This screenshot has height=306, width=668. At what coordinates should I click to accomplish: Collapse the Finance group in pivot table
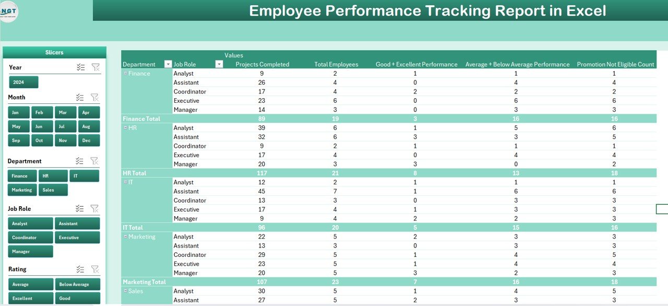(x=125, y=74)
